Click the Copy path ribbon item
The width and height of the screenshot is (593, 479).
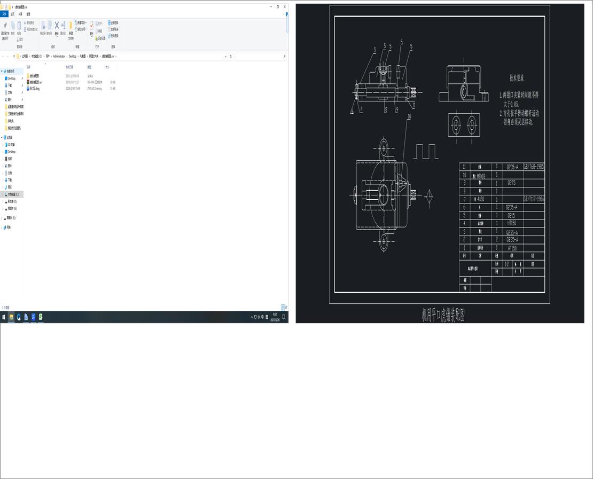tap(29, 23)
